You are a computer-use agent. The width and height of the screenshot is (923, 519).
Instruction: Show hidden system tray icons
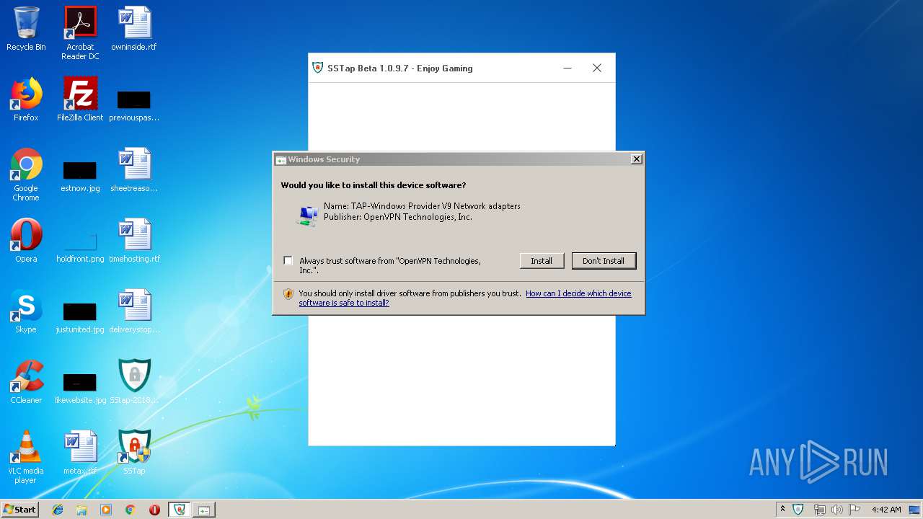[782, 509]
